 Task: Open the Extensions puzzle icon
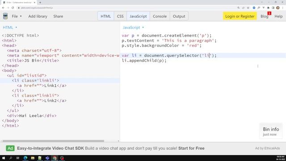pyautogui.click(x=268, y=8)
